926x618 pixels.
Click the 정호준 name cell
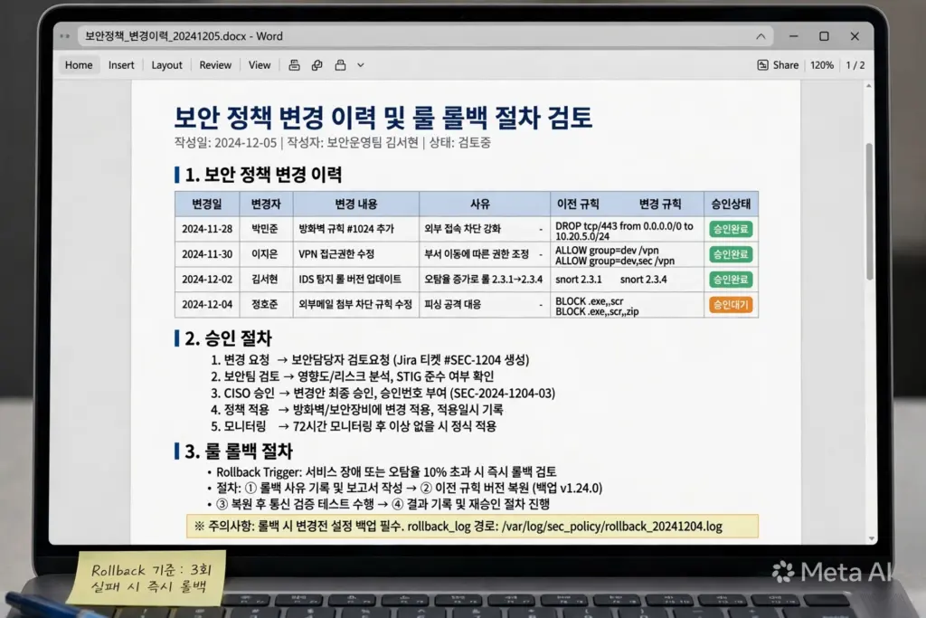pos(265,304)
